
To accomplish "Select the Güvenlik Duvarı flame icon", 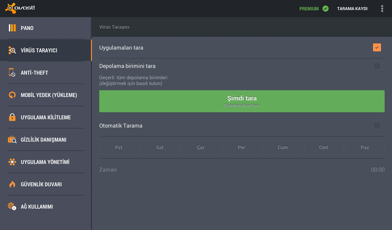I will coord(12,184).
